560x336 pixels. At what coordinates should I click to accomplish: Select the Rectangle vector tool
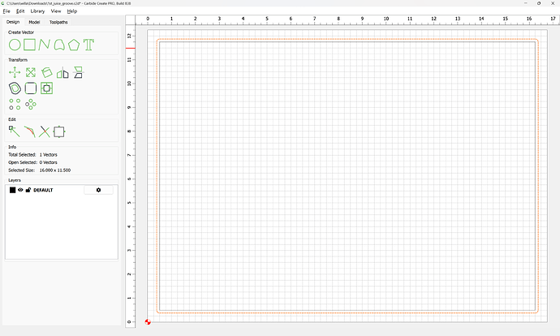pos(29,44)
